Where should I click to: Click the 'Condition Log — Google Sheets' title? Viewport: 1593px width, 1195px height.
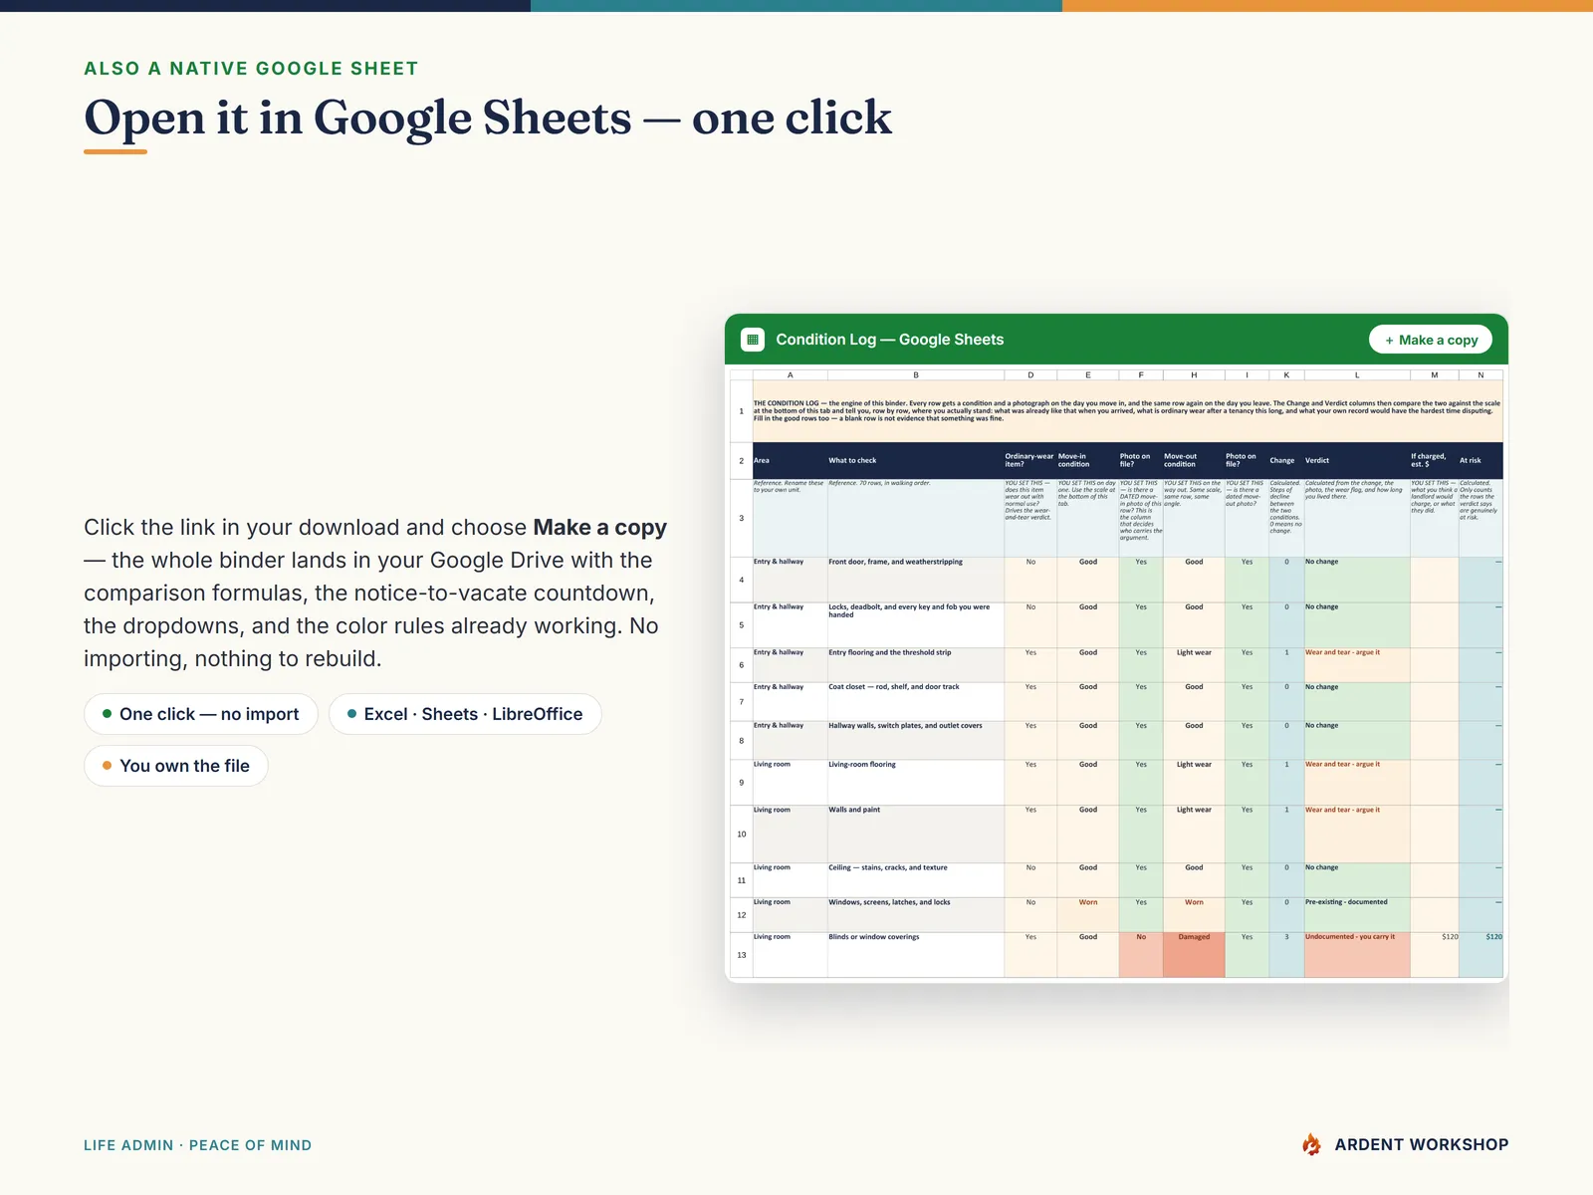(890, 340)
